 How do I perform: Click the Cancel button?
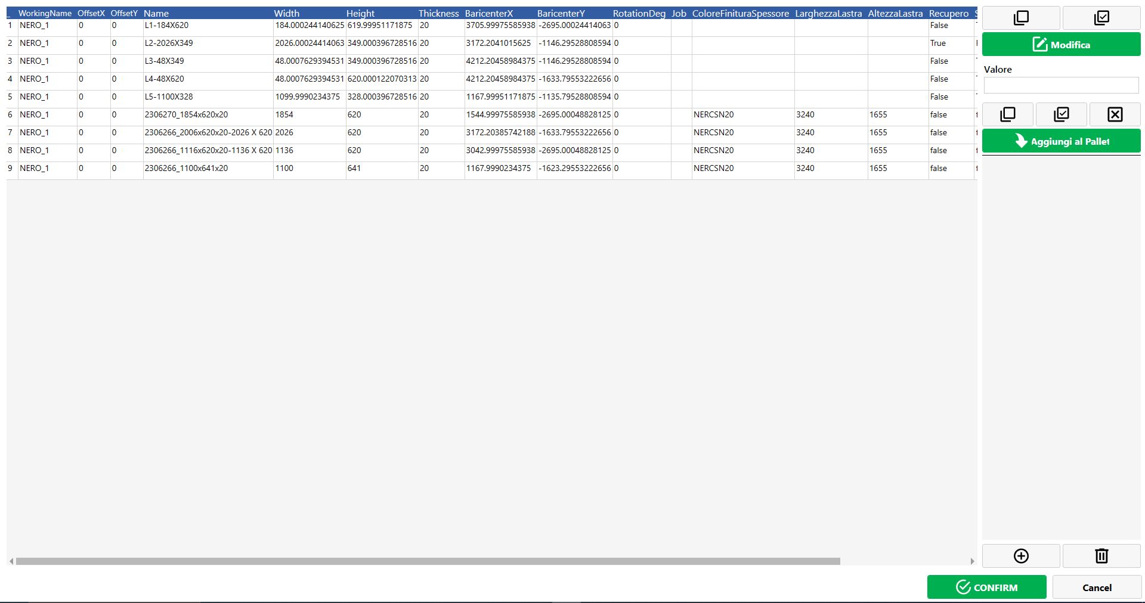tap(1097, 588)
